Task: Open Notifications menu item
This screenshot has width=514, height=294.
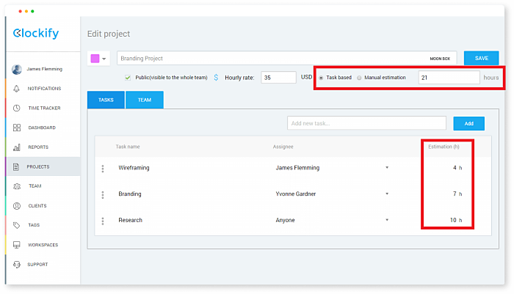Action: pyautogui.click(x=44, y=89)
